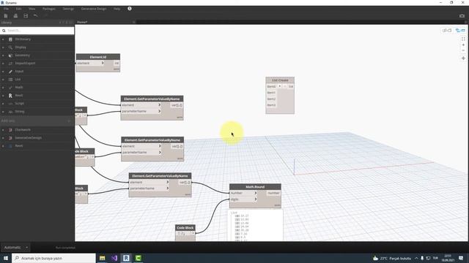The width and height of the screenshot is (469, 263).
Task: Select the Element.Id node header
Action: click(98, 57)
